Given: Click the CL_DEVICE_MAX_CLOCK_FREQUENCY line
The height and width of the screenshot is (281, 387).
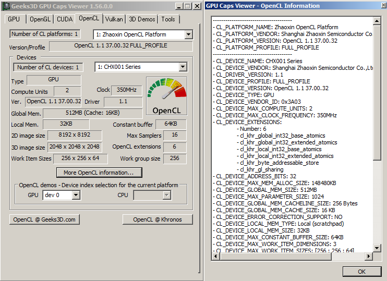Looking at the screenshot, I should pos(275,115).
